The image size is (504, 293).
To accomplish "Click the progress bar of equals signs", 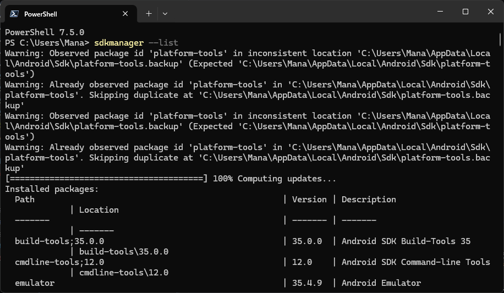I will 106,179.
